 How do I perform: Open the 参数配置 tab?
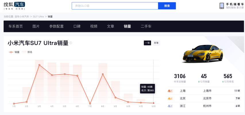(56, 26)
